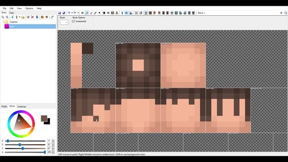Toggle the transparency/ghost parts button

tap(141, 13)
